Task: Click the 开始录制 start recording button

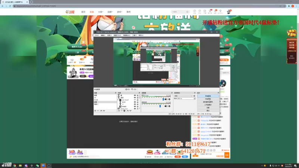Action: click(x=208, y=99)
